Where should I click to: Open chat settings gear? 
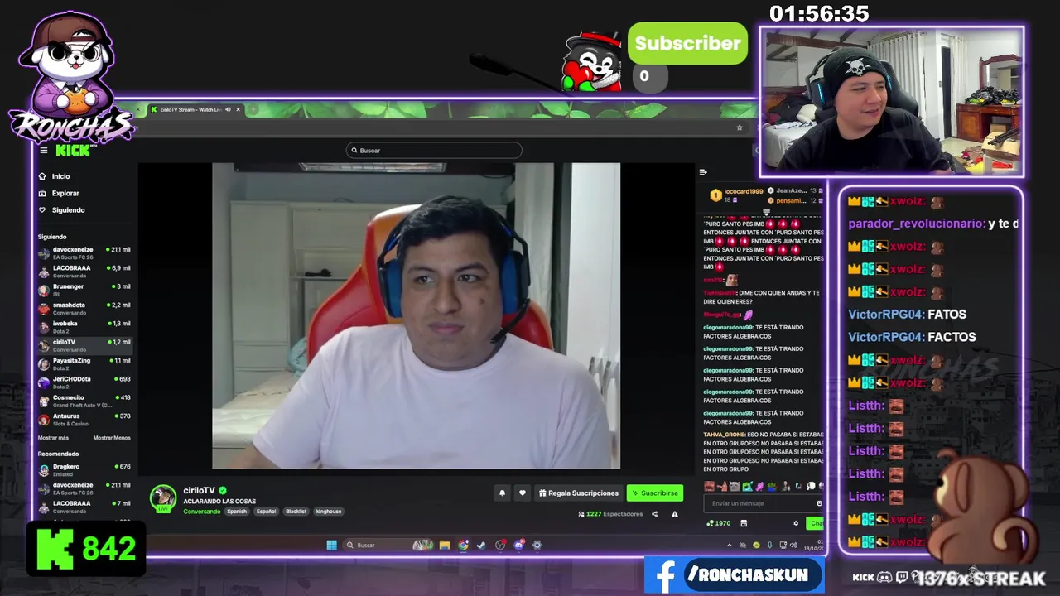pos(796,523)
